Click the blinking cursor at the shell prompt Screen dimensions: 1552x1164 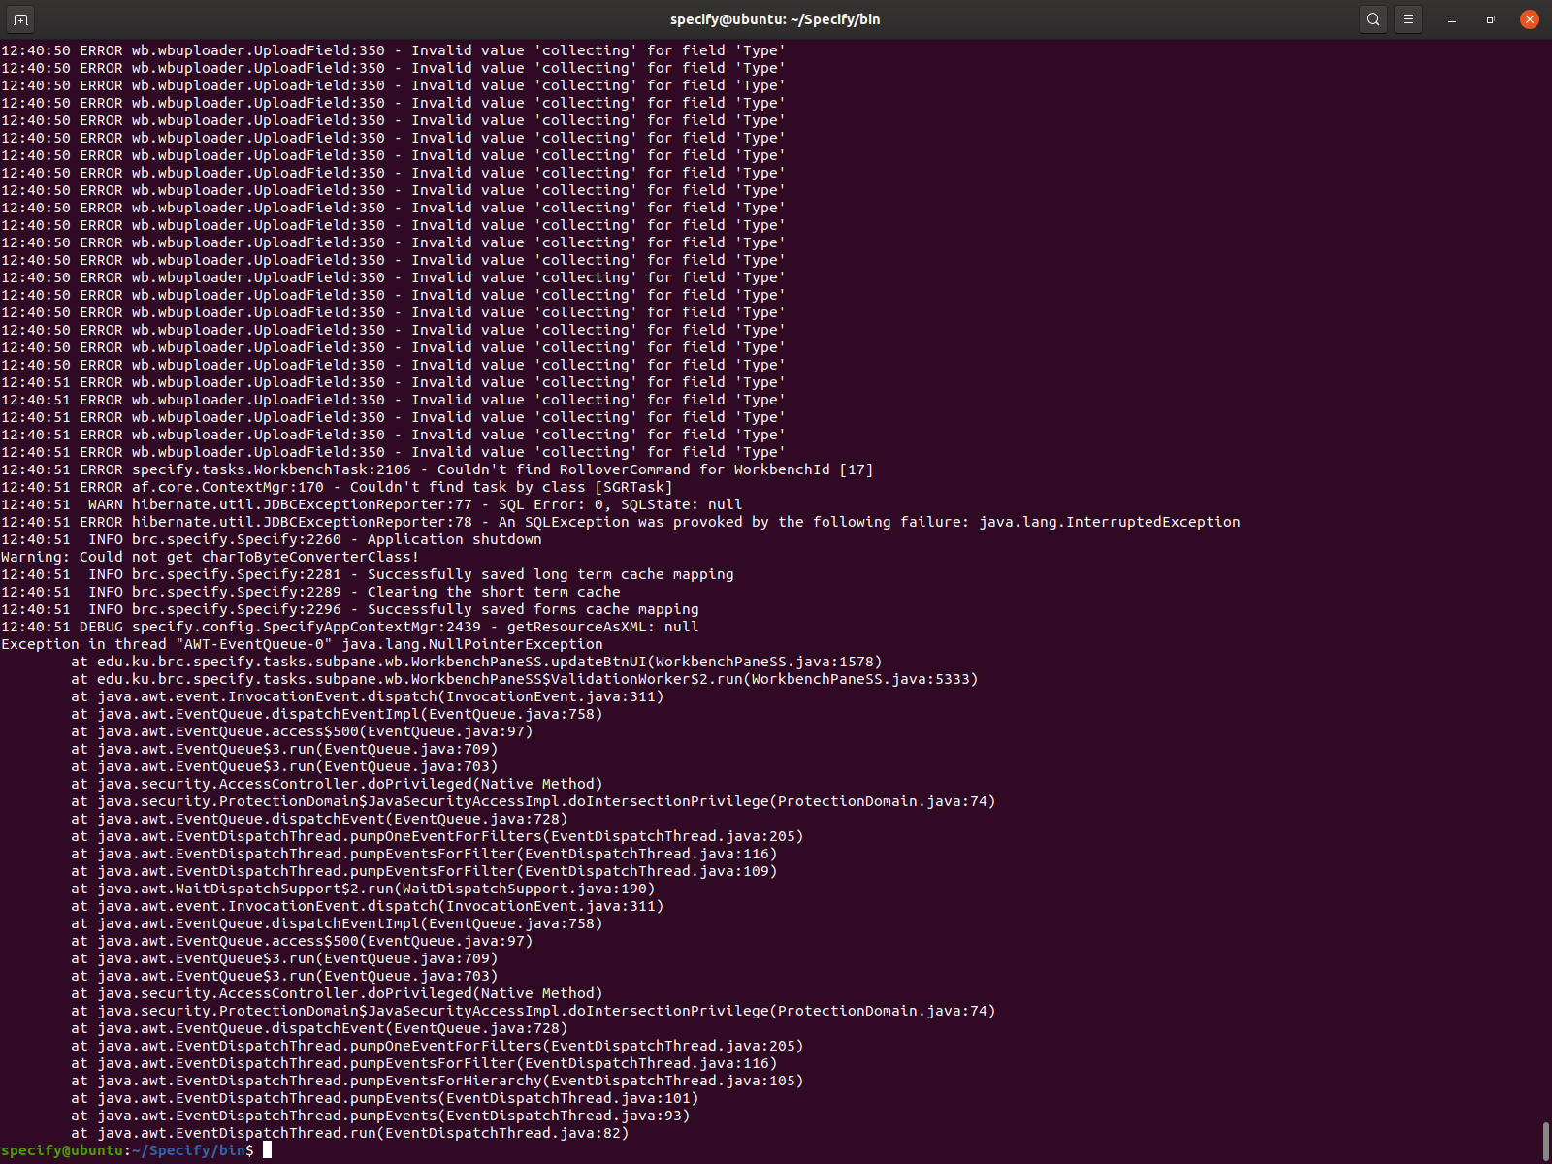pyautogui.click(x=264, y=1150)
